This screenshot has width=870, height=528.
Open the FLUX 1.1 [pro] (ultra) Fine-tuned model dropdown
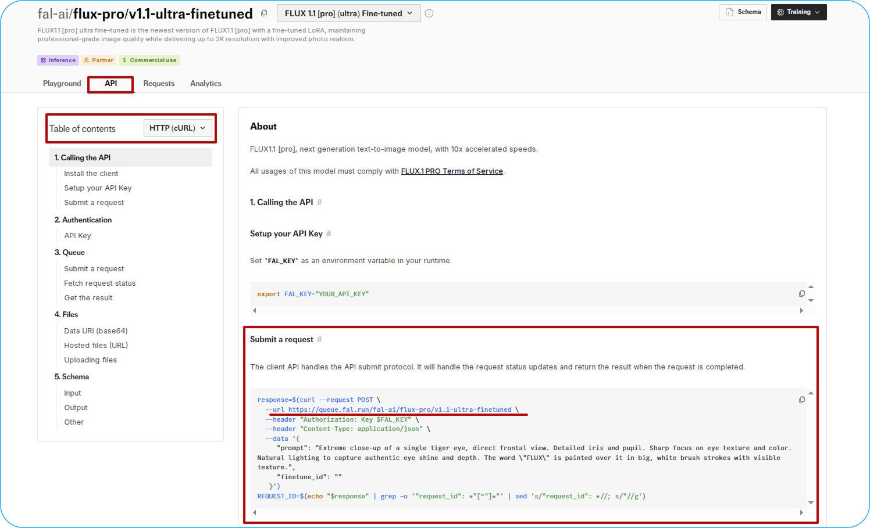(x=349, y=13)
